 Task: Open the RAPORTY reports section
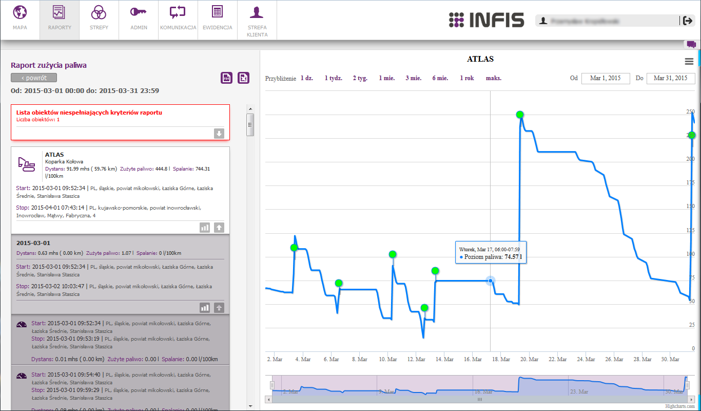point(60,20)
